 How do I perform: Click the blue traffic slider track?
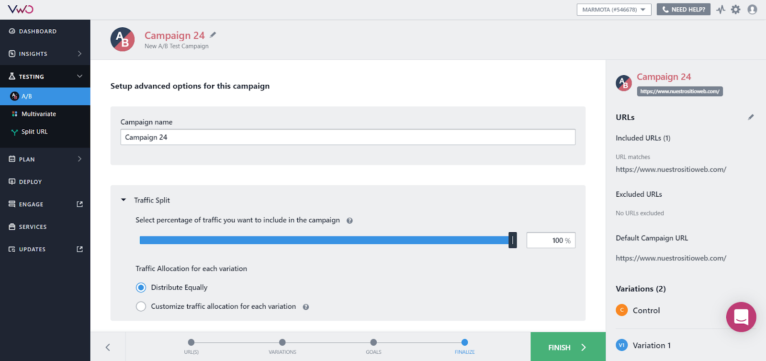(x=324, y=240)
